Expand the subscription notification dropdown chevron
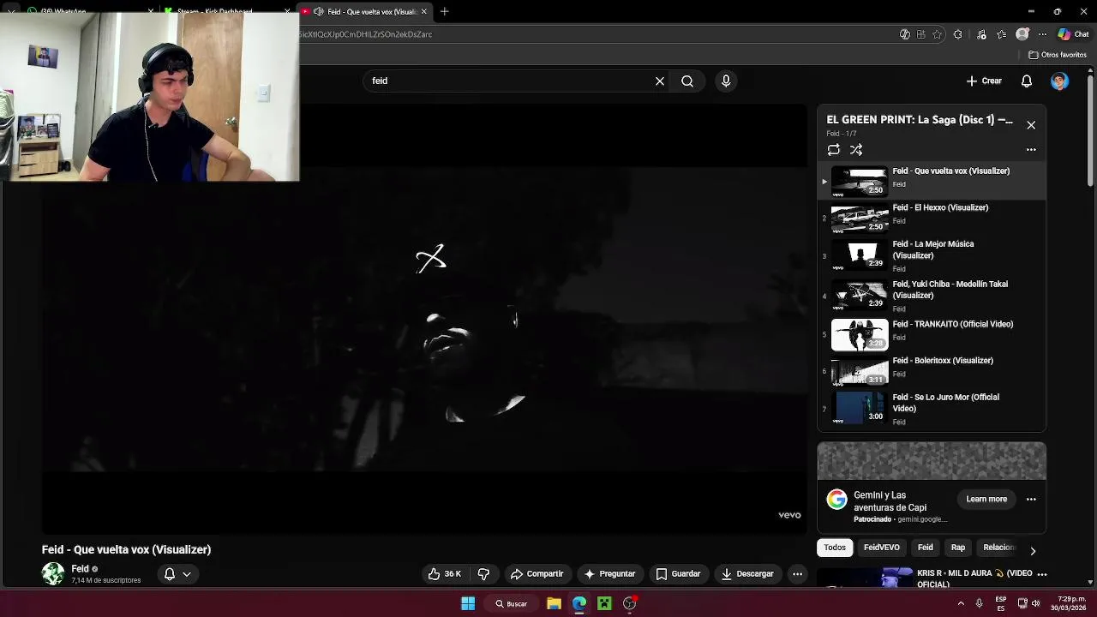This screenshot has width=1097, height=617. click(187, 574)
